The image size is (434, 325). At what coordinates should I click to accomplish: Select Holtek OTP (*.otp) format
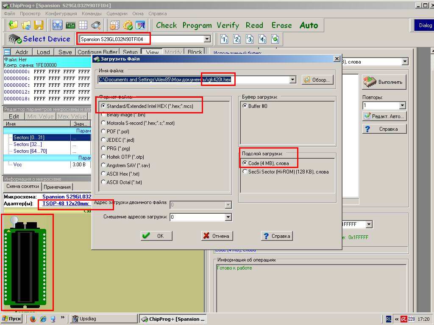pos(122,157)
